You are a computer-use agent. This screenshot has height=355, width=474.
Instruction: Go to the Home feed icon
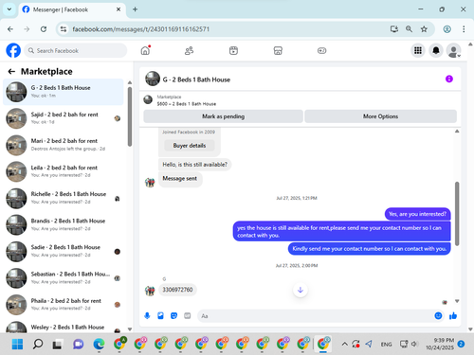(145, 50)
